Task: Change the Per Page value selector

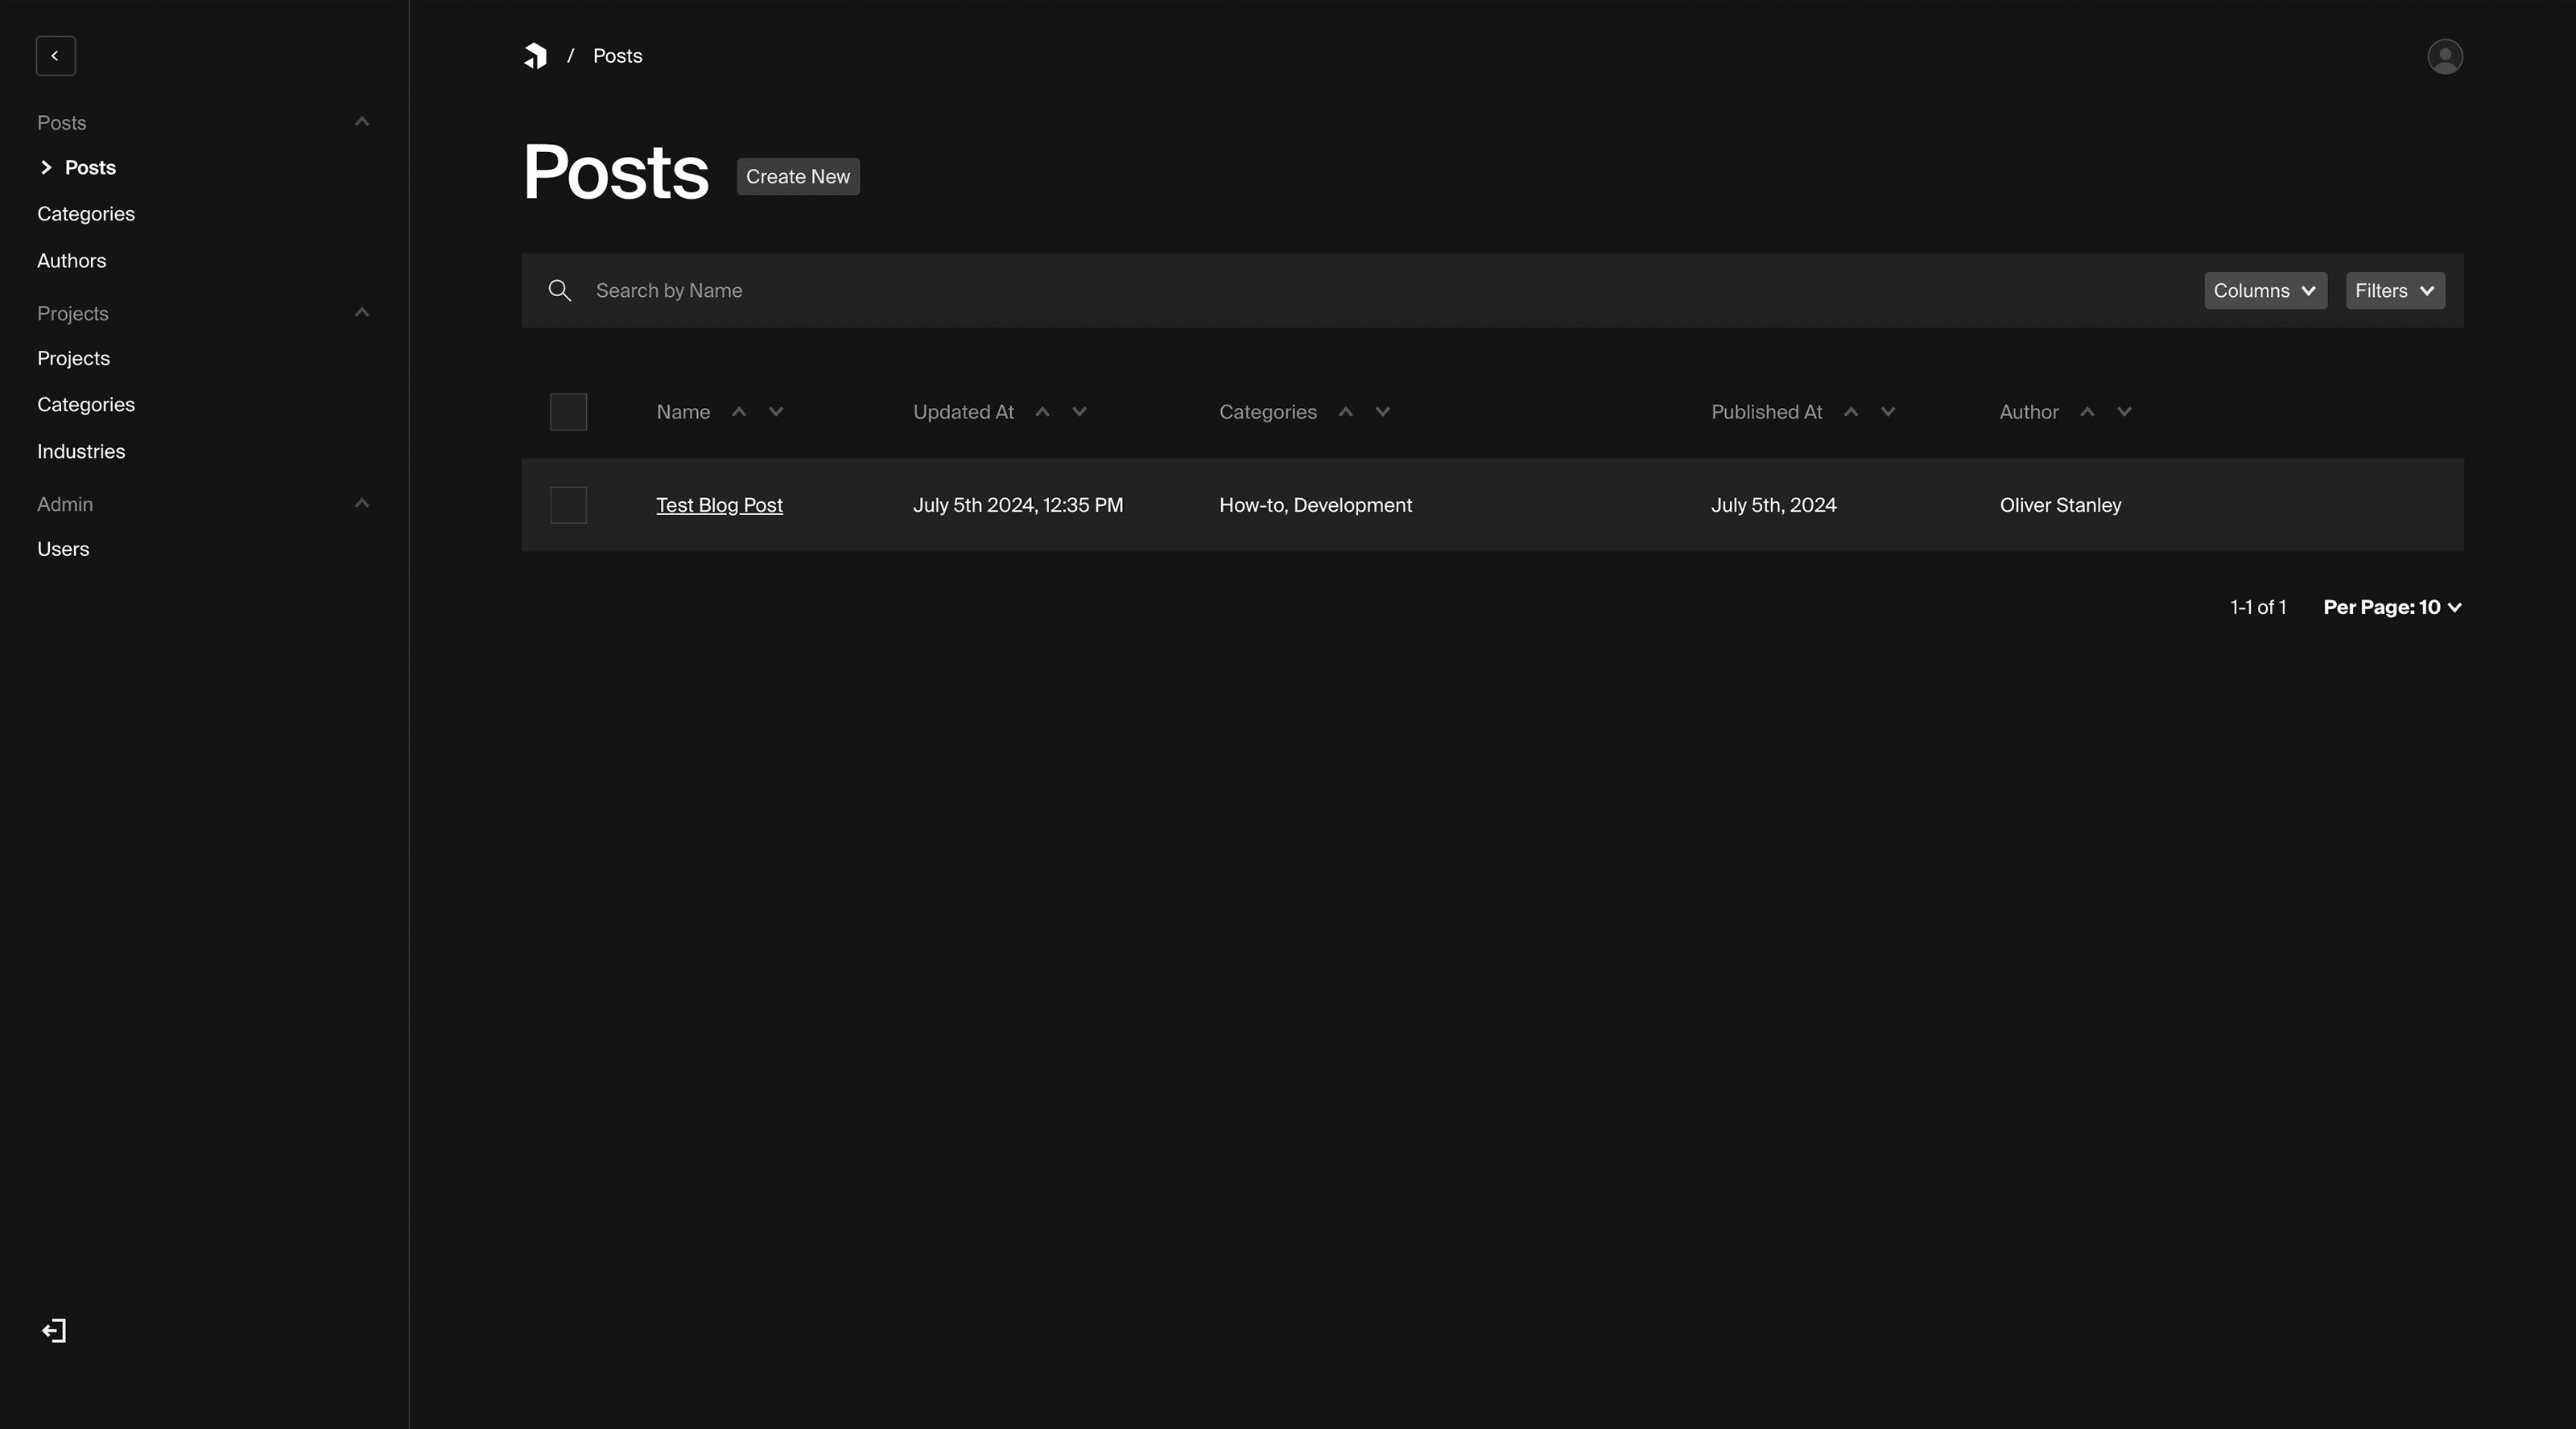Action: tap(2391, 607)
